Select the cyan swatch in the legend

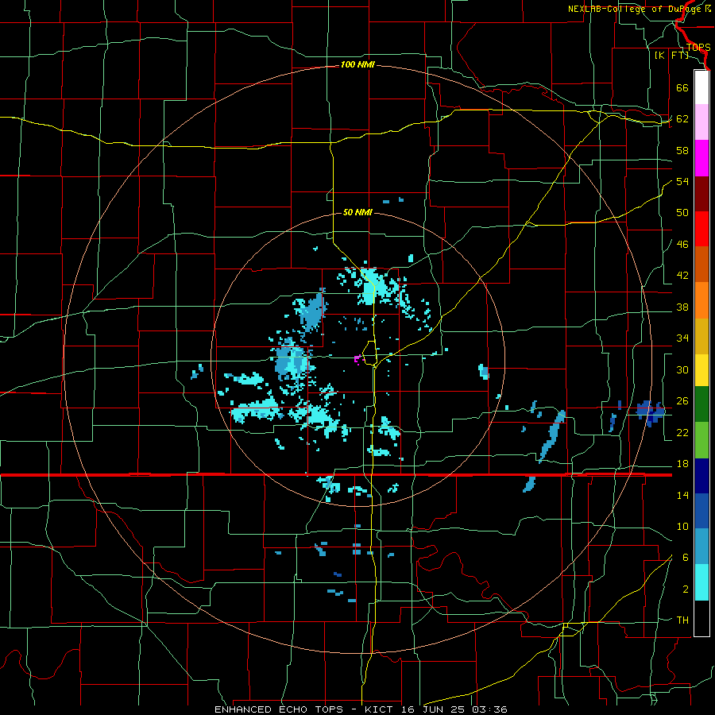point(701,582)
